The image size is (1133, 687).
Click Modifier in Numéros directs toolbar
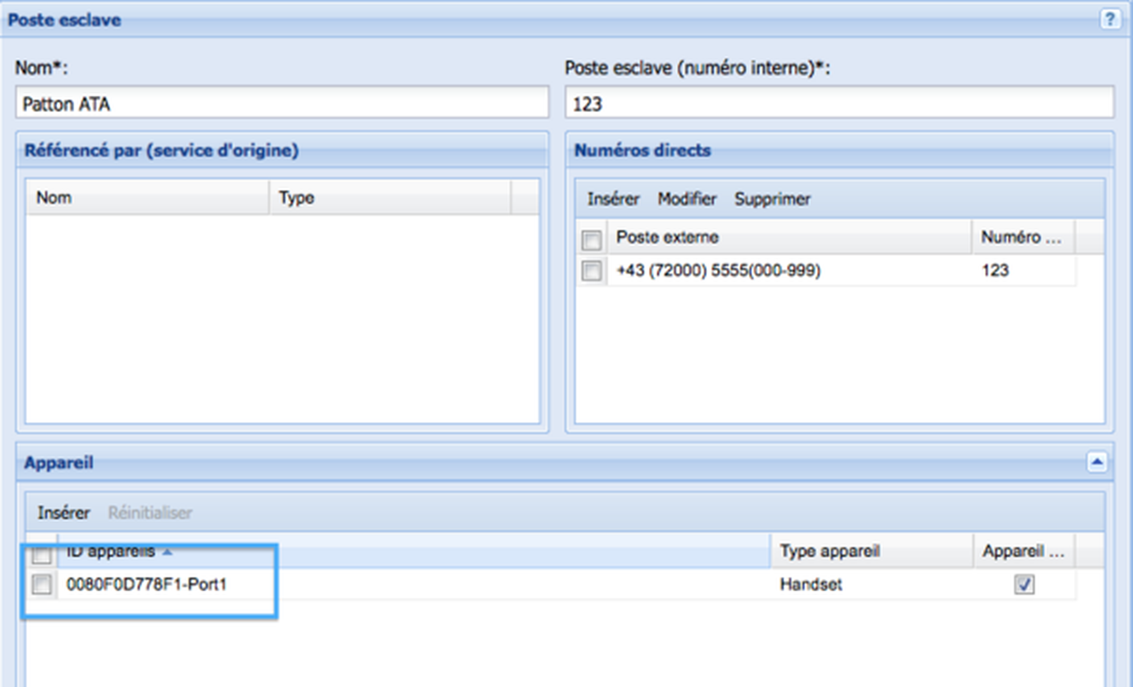(687, 199)
